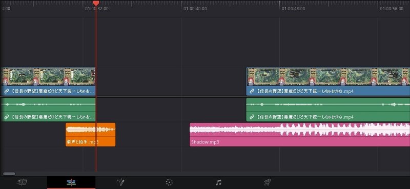The width and height of the screenshot is (410, 189).
Task: Click ruler timecode 01:00:56:00
Action: (x=392, y=9)
